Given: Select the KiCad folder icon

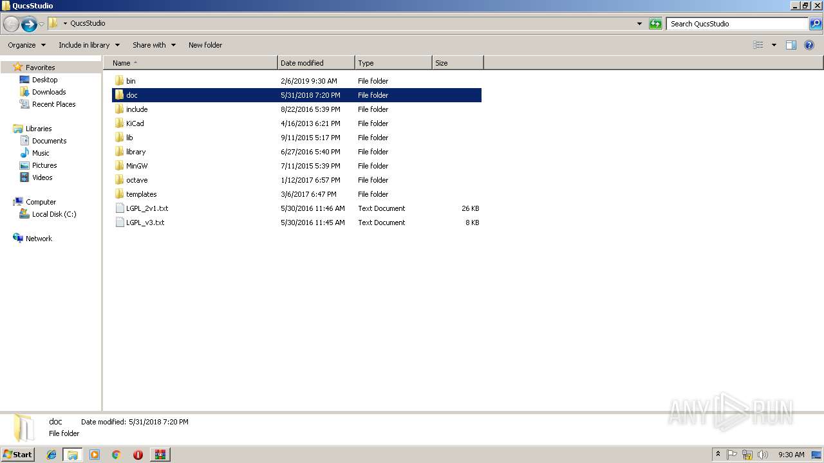Looking at the screenshot, I should coord(119,123).
